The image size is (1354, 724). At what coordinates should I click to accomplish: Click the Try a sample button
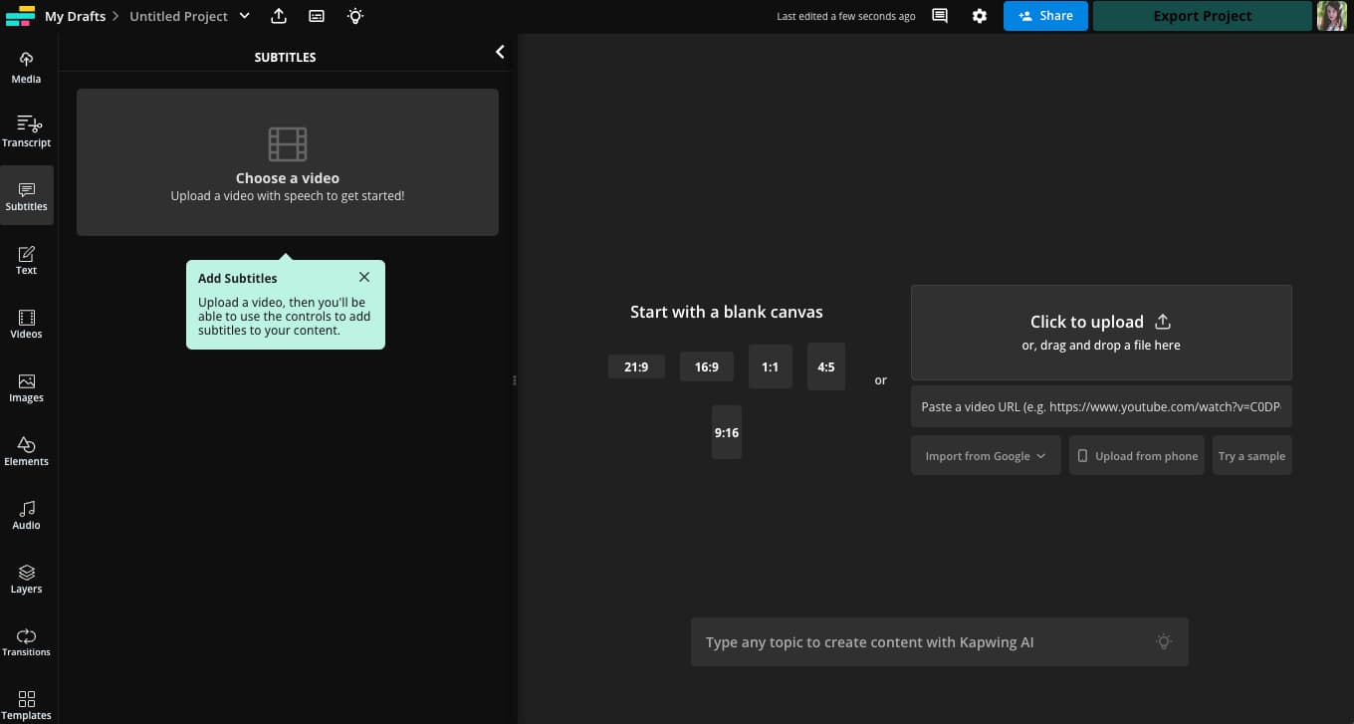pyautogui.click(x=1252, y=455)
